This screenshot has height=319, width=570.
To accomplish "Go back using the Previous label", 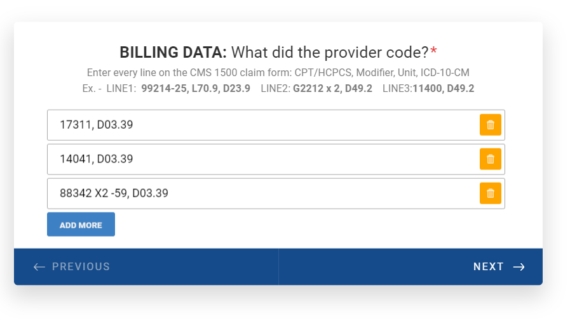I will click(x=81, y=267).
